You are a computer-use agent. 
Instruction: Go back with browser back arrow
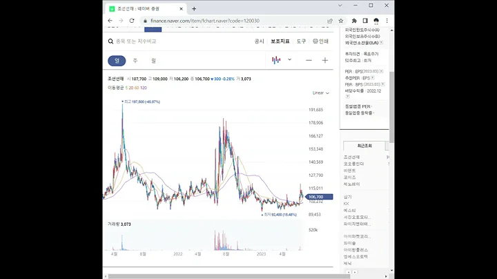[110, 21]
